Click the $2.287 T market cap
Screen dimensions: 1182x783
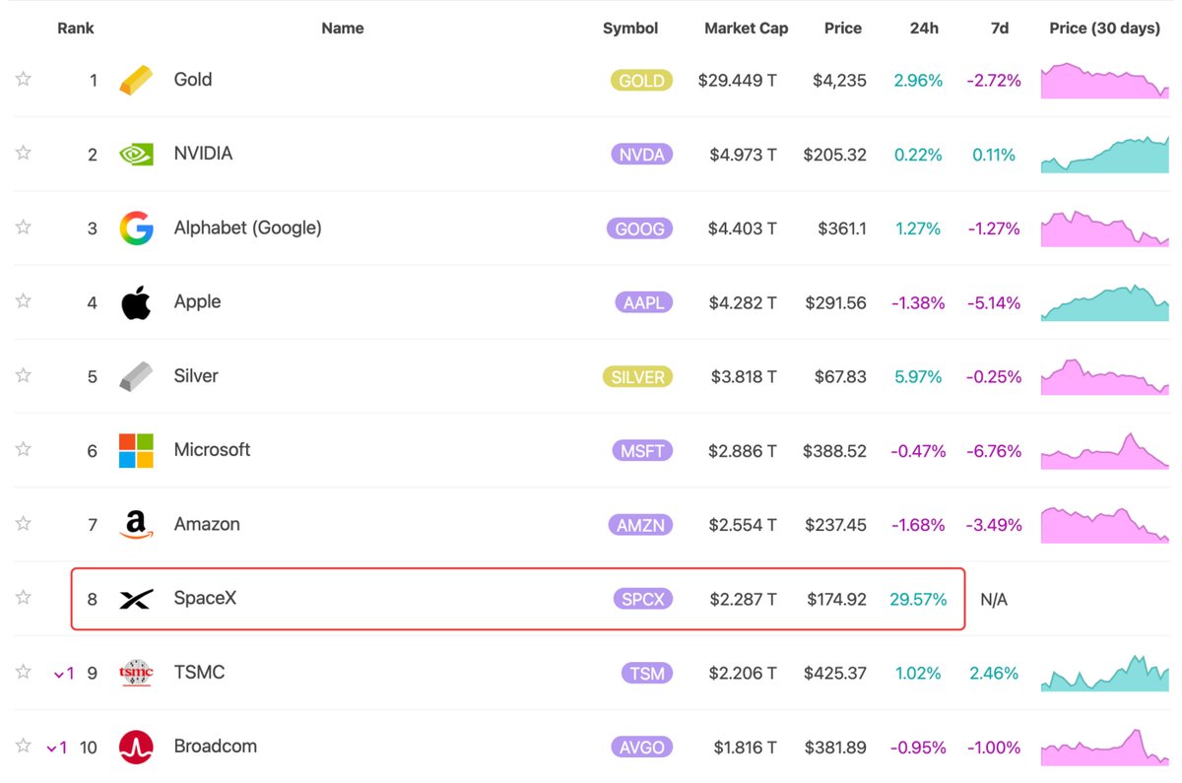[x=743, y=599]
